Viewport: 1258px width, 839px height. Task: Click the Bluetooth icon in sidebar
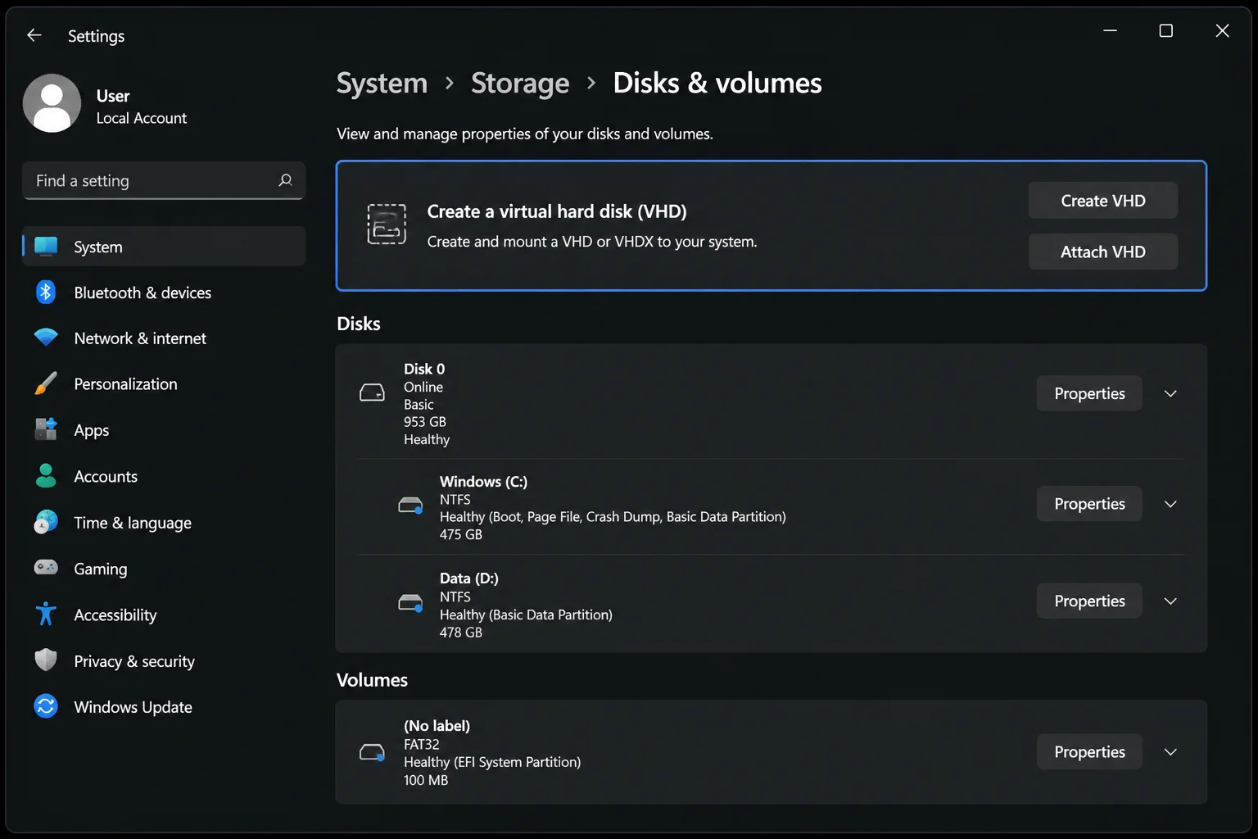coord(46,292)
